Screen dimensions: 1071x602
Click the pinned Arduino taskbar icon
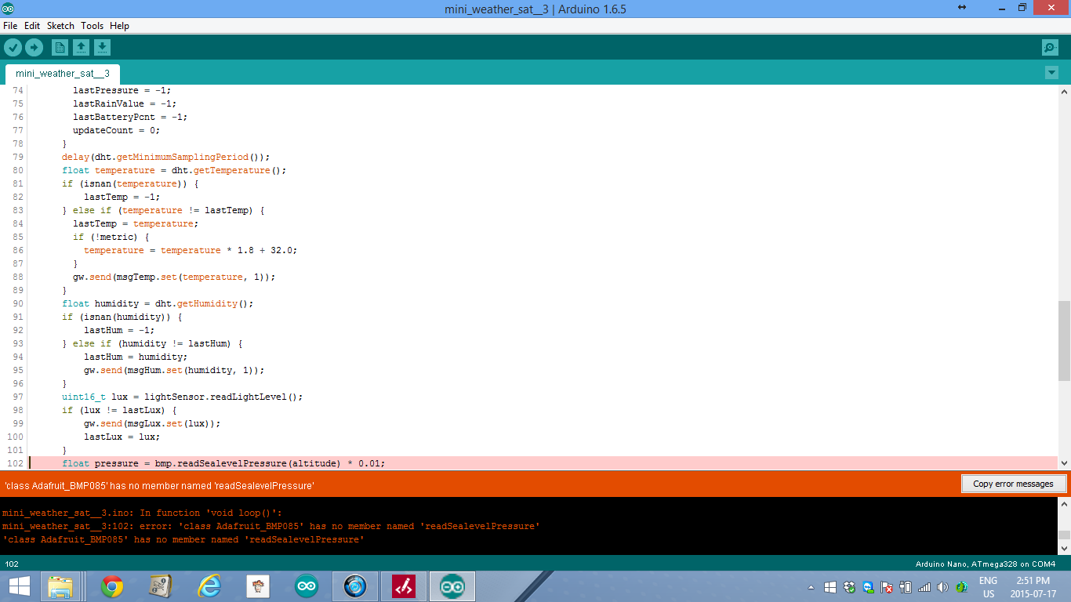[x=307, y=586]
